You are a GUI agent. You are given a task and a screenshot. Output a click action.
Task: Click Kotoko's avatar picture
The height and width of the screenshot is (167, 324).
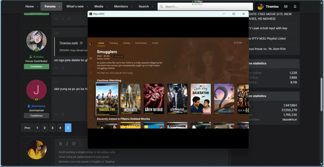(x=36, y=41)
